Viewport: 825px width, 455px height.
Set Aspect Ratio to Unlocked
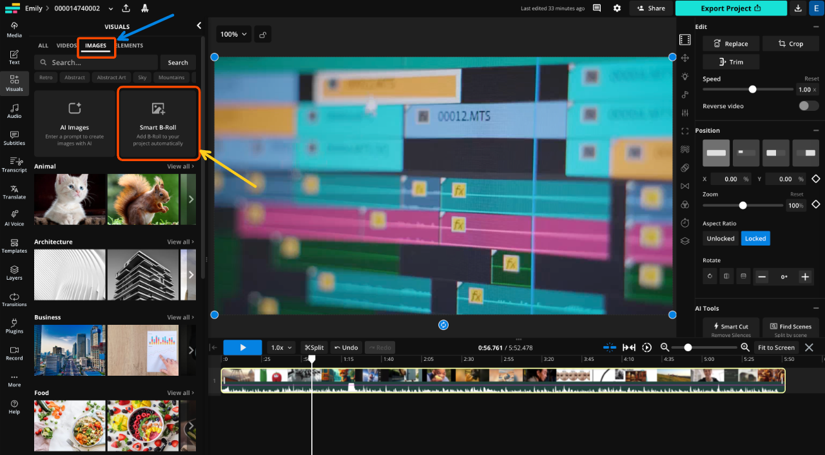coord(720,238)
